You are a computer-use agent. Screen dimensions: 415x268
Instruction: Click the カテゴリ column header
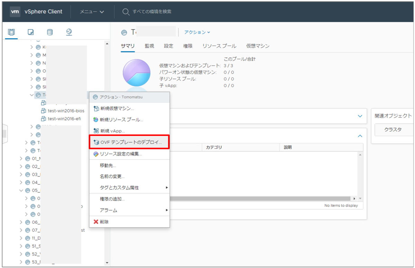[x=241, y=147]
